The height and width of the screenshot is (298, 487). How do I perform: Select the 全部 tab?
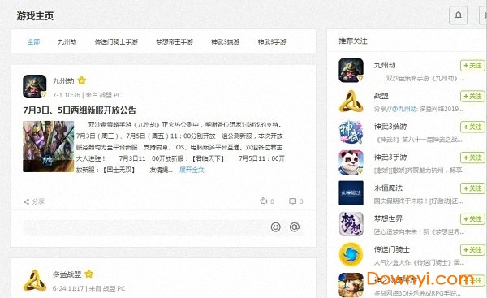pyautogui.click(x=33, y=41)
